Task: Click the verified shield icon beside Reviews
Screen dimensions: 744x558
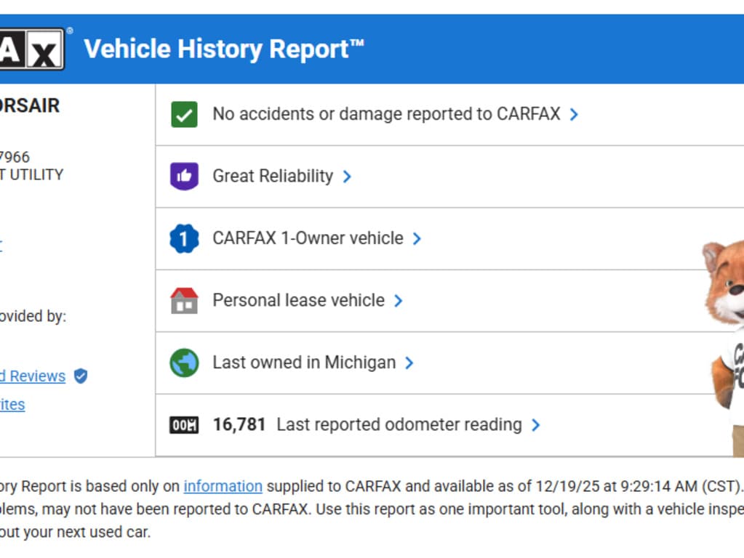Action: [81, 376]
